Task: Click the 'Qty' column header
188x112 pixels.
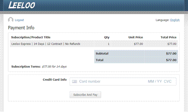Action: point(107,37)
